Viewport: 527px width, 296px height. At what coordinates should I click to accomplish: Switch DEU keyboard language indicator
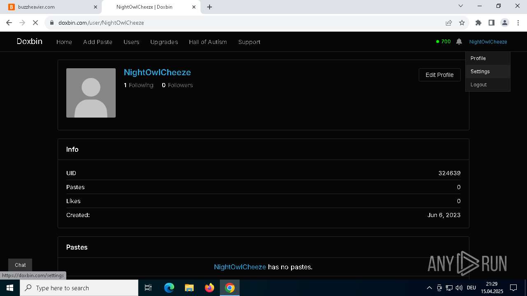click(x=471, y=288)
